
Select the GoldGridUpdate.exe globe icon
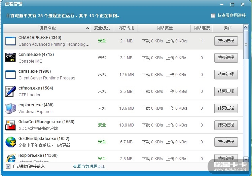11,142
